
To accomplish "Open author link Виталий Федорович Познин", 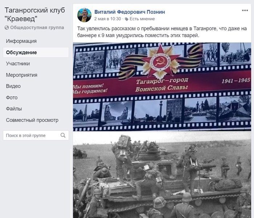I will (130, 12).
